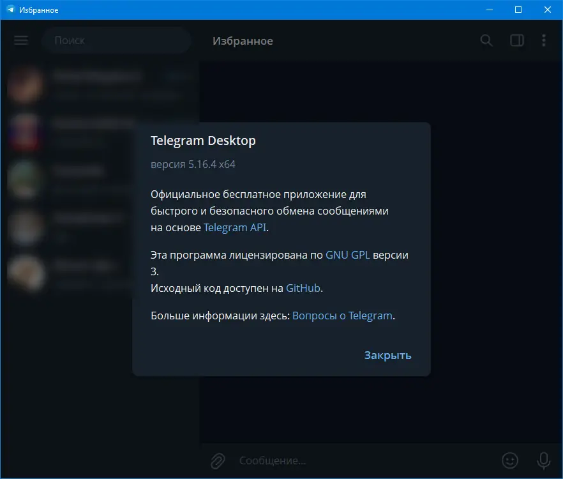Screen dimensions: 563x479
Task: Click the Закрыть button in dialog
Action: coord(388,355)
